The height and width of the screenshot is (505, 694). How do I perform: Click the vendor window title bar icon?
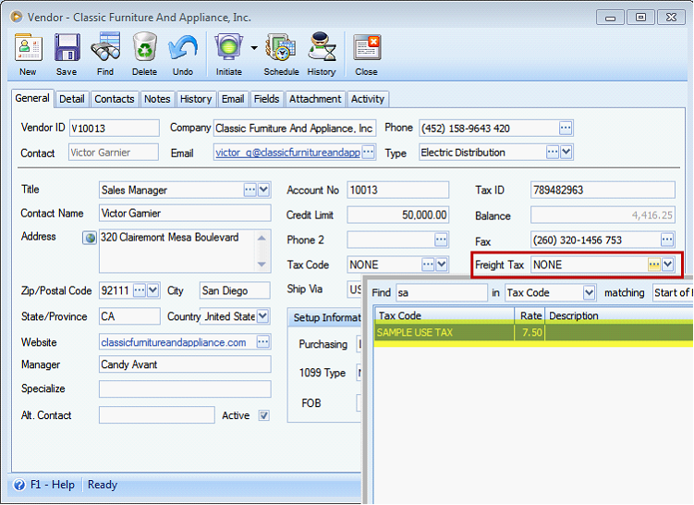click(17, 17)
